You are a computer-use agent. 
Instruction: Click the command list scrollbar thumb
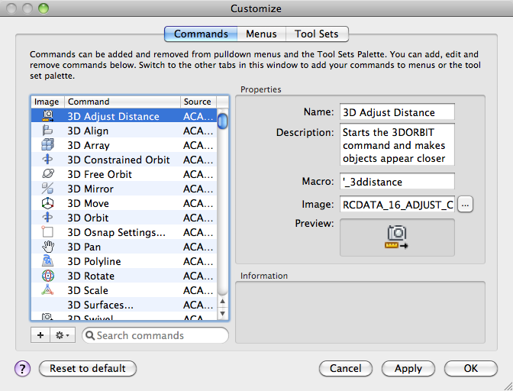[x=223, y=122]
